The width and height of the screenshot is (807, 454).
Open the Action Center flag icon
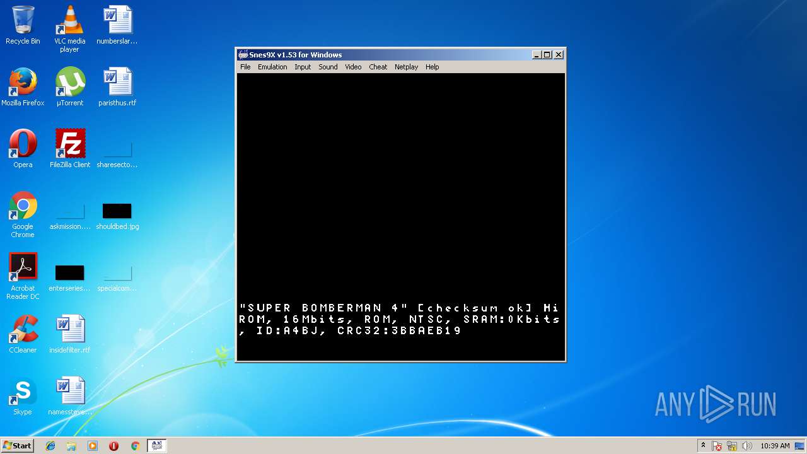coord(717,446)
